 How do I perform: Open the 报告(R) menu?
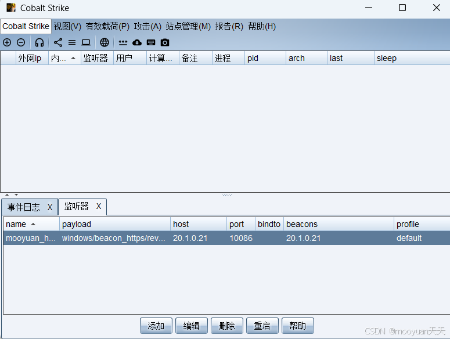click(x=229, y=26)
